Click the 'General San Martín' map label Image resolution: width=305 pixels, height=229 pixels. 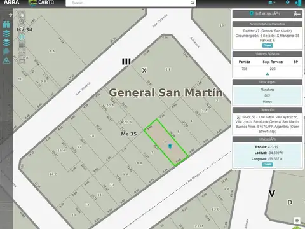click(166, 93)
